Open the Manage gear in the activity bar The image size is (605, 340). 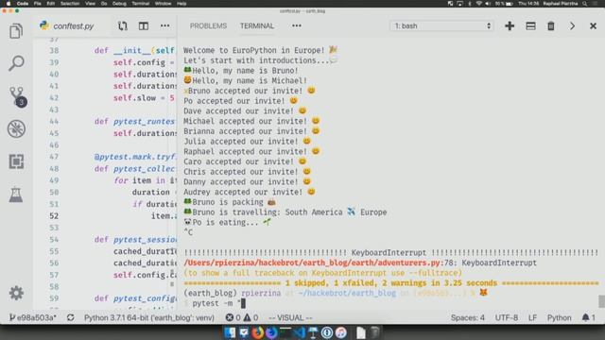pyautogui.click(x=16, y=293)
